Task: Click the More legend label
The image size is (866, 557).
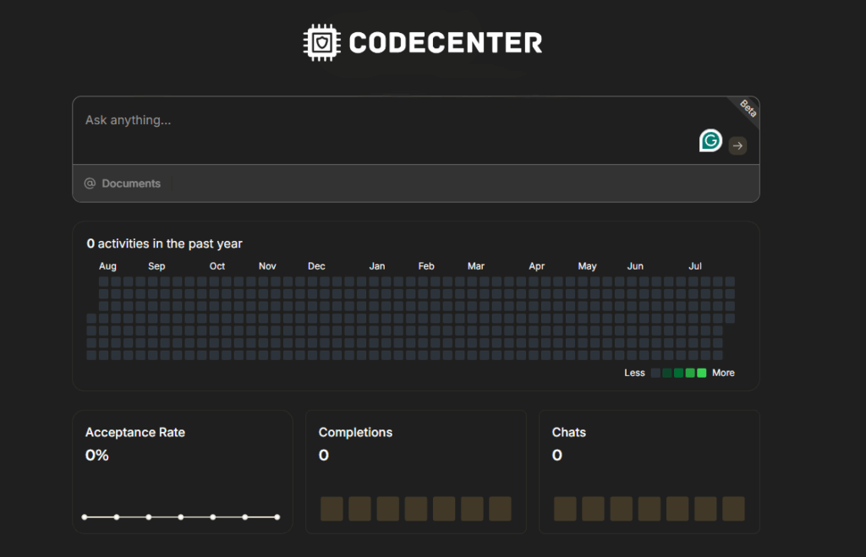Action: 724,374
